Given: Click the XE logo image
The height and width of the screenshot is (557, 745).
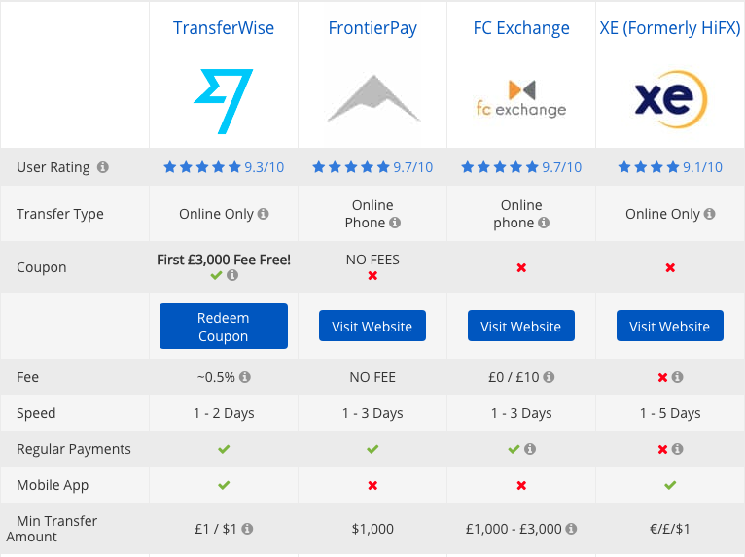Looking at the screenshot, I should coord(670,99).
